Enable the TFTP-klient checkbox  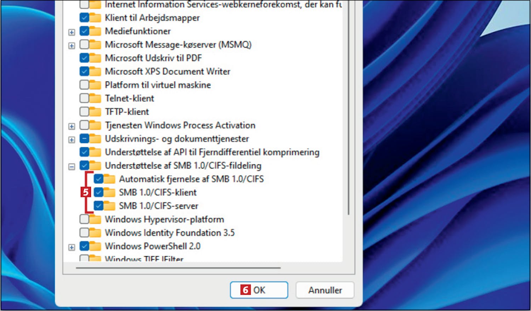tap(84, 112)
